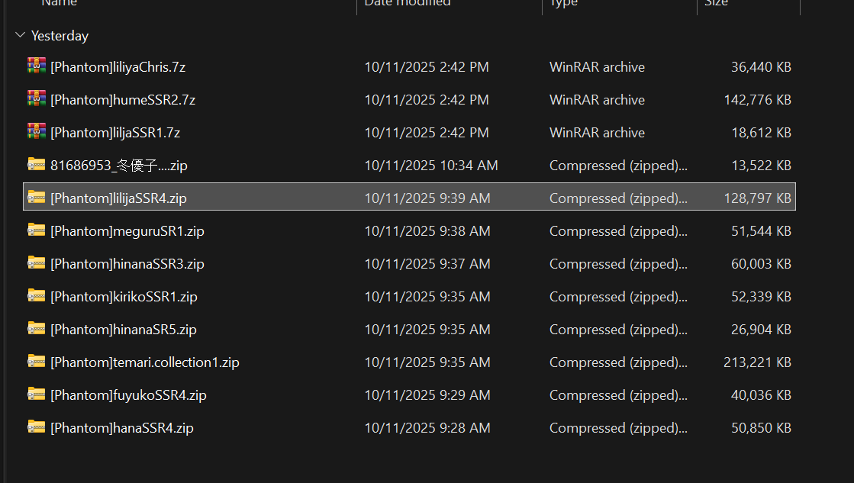Screen dimensions: 854x483
Task: Click the zip icon of [Phantom]hinanaSSR3.zip
Action: pyautogui.click(x=36, y=263)
